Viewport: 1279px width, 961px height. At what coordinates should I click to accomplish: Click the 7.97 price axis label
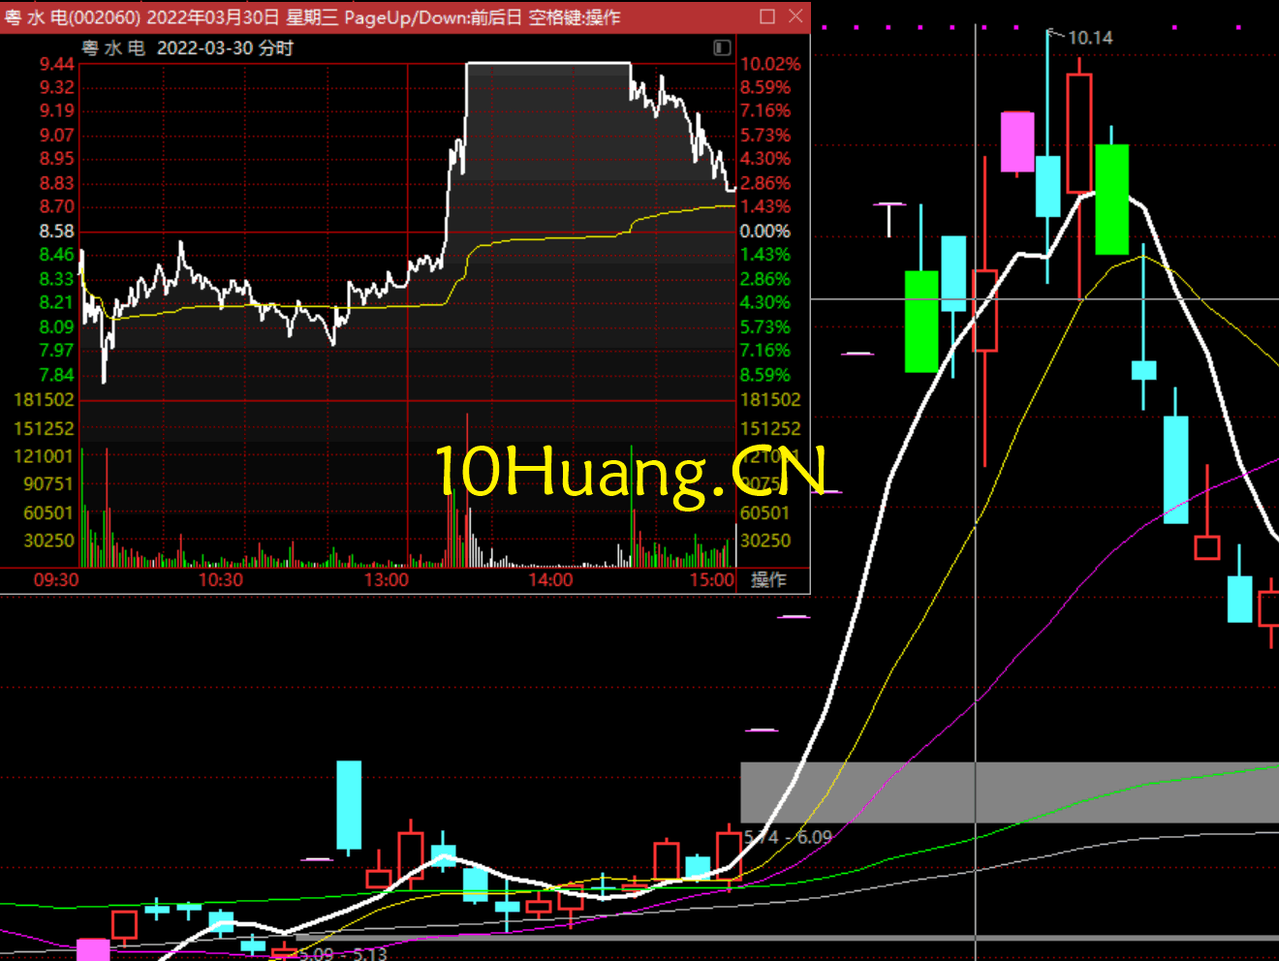tap(56, 350)
